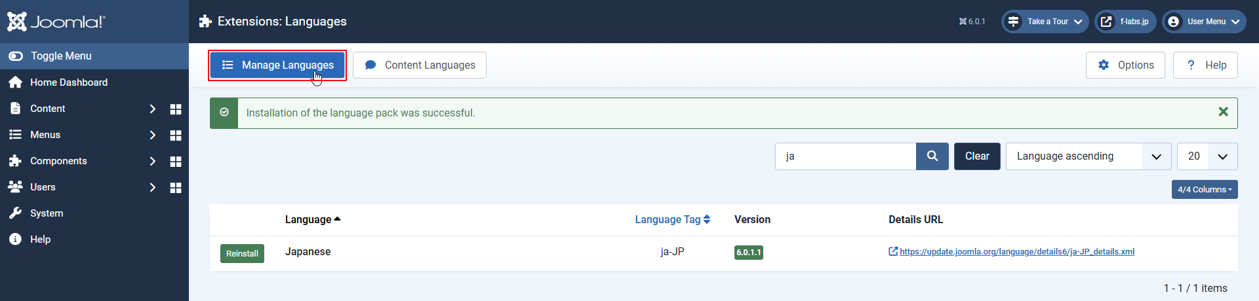Open the Content dashboard grid icon

[x=176, y=109]
